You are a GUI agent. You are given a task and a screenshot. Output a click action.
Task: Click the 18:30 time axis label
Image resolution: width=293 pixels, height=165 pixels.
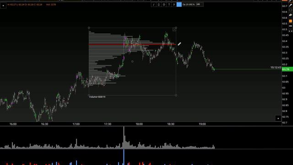(171, 124)
